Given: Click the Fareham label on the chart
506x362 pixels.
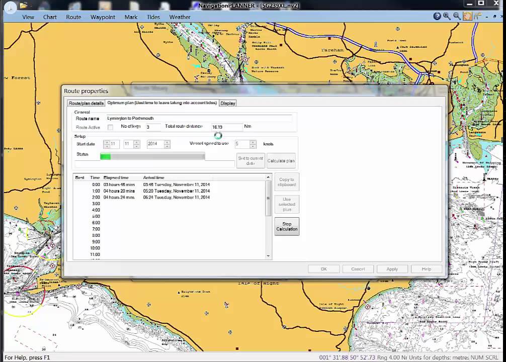Looking at the screenshot, I should [x=332, y=50].
